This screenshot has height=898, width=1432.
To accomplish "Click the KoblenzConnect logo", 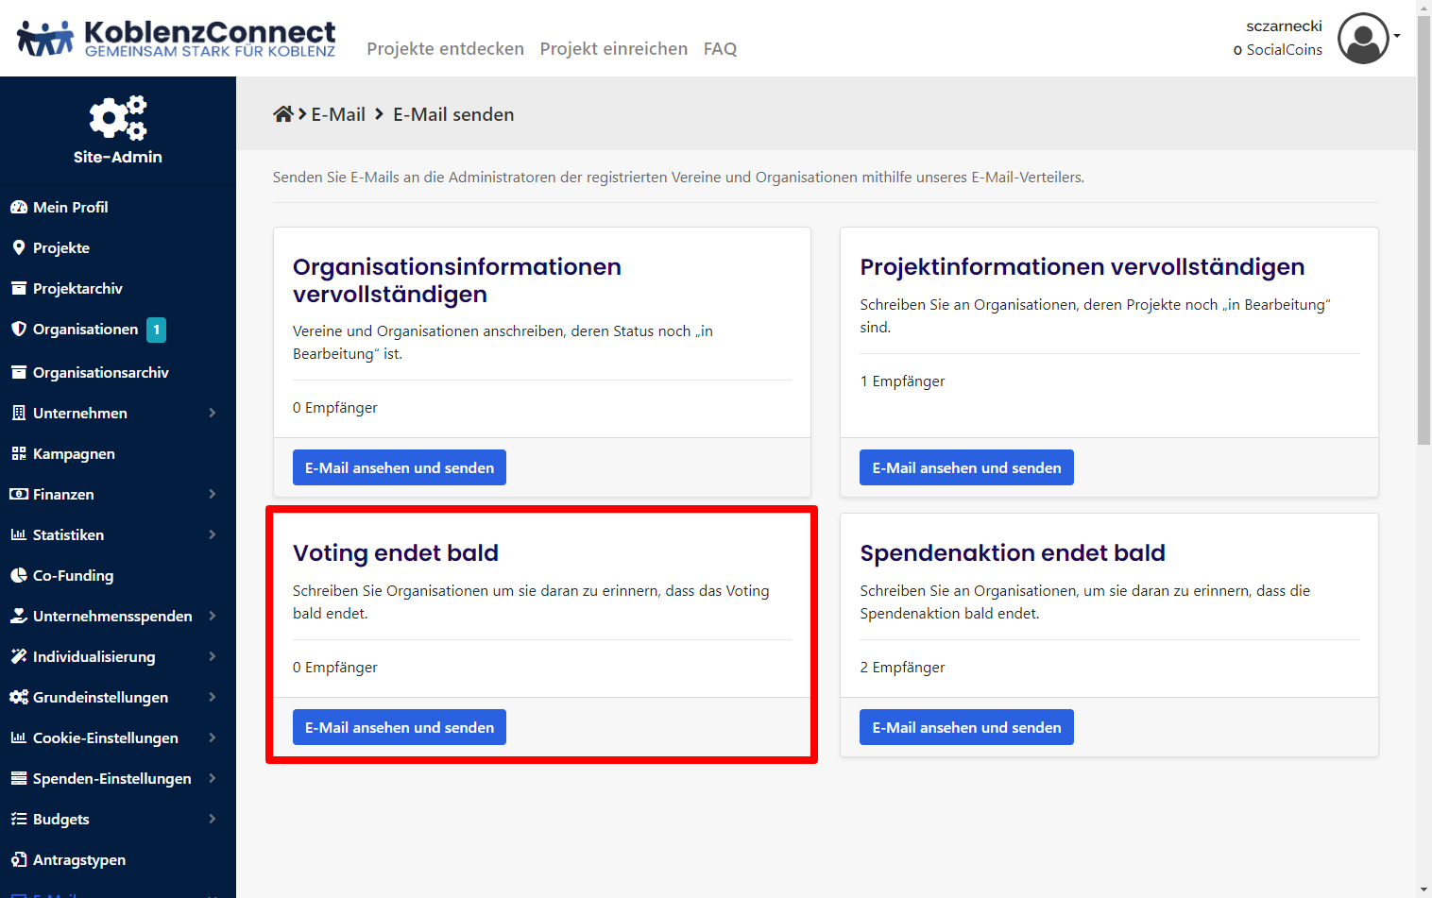I will (177, 39).
